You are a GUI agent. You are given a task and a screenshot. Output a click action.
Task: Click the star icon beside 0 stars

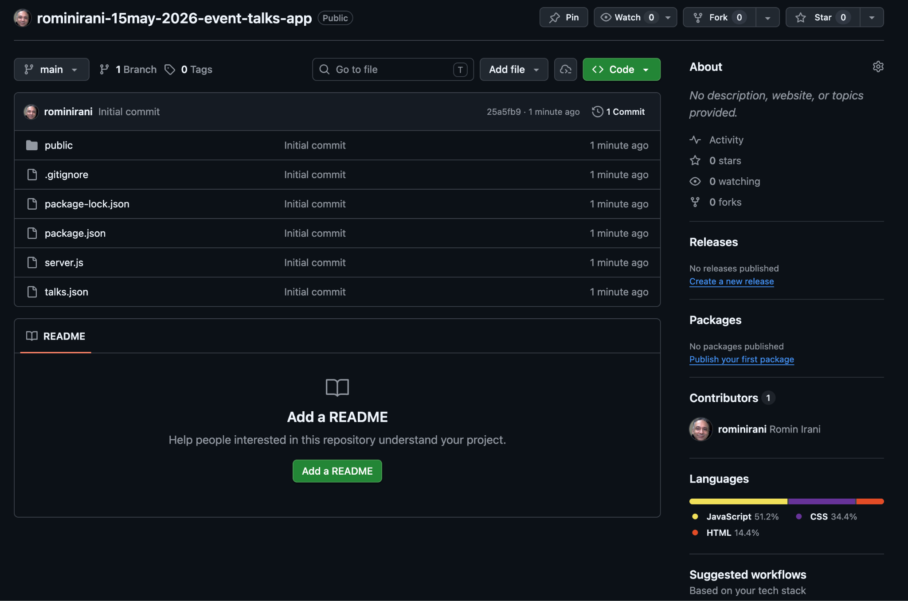(x=695, y=160)
